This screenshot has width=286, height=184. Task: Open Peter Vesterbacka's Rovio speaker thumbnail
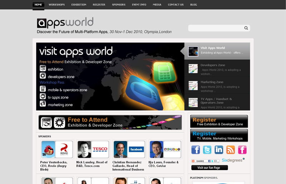tap(57, 149)
